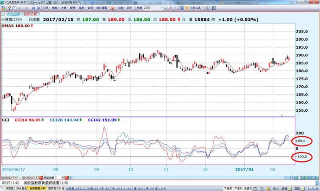Image resolution: width=320 pixels, height=191 pixels.
Task: Click the start date 2016/06/17 field
Action: [9, 177]
